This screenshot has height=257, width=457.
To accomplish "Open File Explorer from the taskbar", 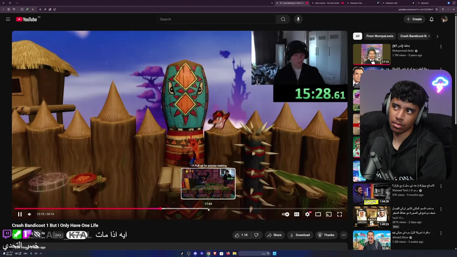I will (x=234, y=253).
